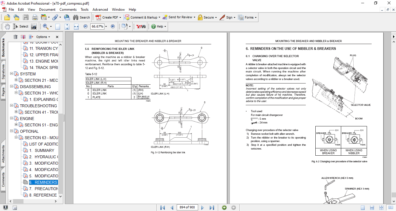Switch to Single Page layout
The width and height of the screenshot is (396, 211).
pyautogui.click(x=363, y=208)
